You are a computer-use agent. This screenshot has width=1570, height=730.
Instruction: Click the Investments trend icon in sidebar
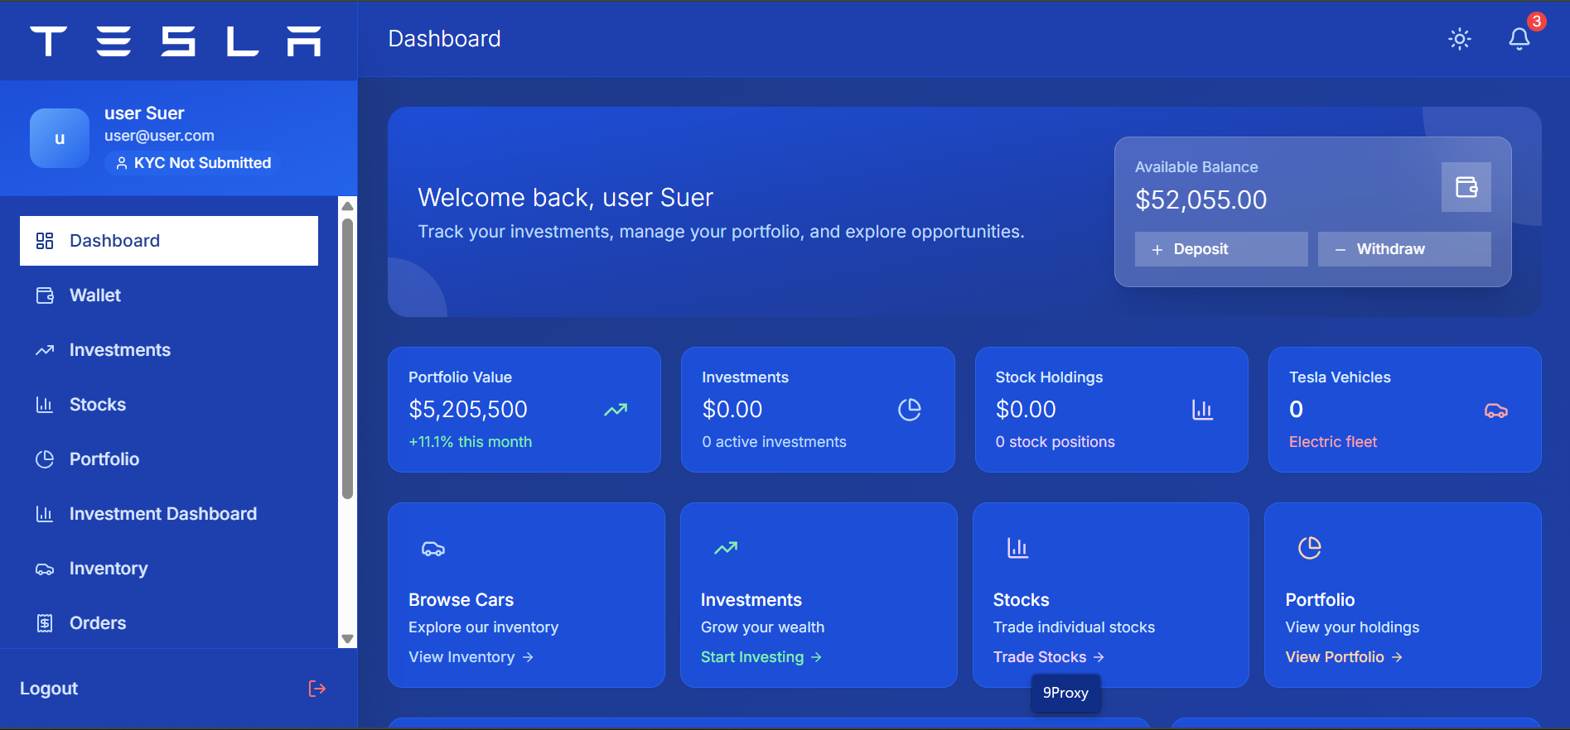pos(45,350)
